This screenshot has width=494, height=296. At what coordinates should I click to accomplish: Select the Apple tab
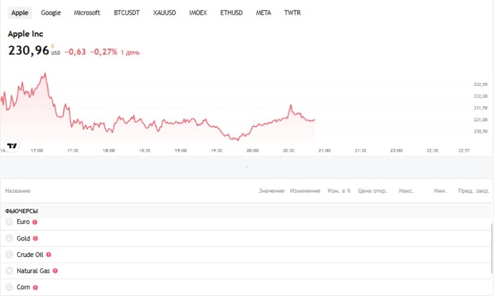pos(20,13)
